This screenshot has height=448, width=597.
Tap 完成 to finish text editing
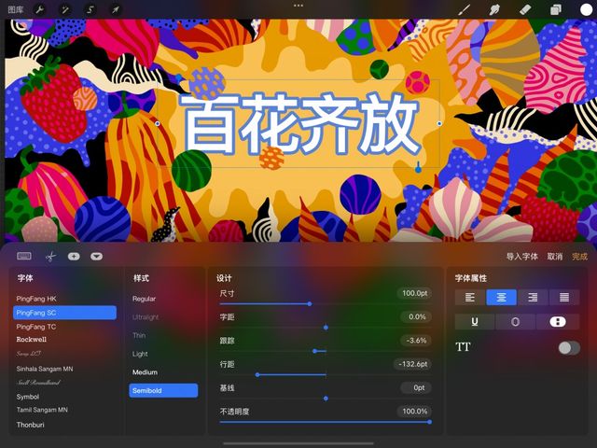(x=579, y=257)
